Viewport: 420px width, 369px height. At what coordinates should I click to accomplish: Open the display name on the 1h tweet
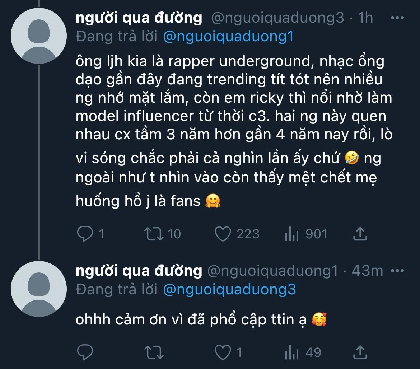coord(139,18)
